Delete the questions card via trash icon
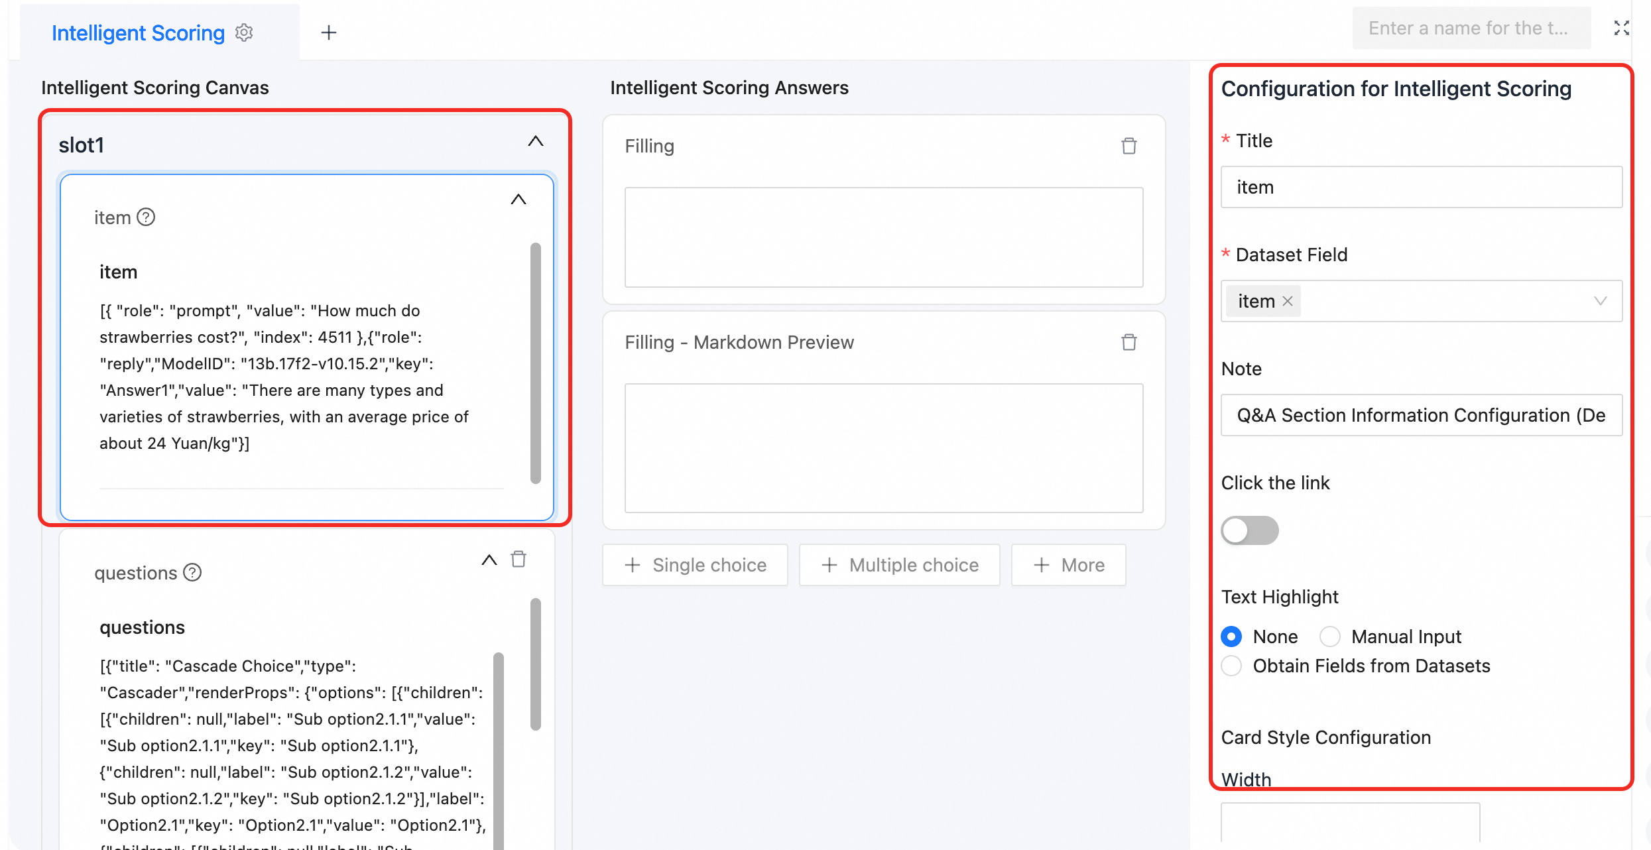 pos(519,559)
